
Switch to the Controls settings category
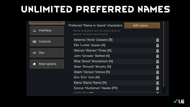click(47, 42)
